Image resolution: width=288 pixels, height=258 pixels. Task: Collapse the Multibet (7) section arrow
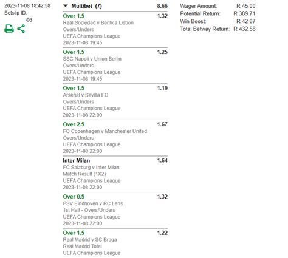(66, 6)
